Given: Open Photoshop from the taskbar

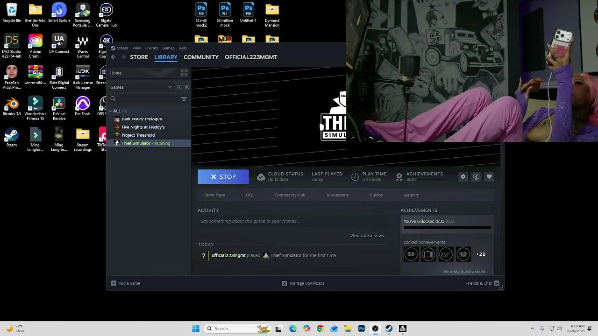Looking at the screenshot, I should pyautogui.click(x=362, y=329).
